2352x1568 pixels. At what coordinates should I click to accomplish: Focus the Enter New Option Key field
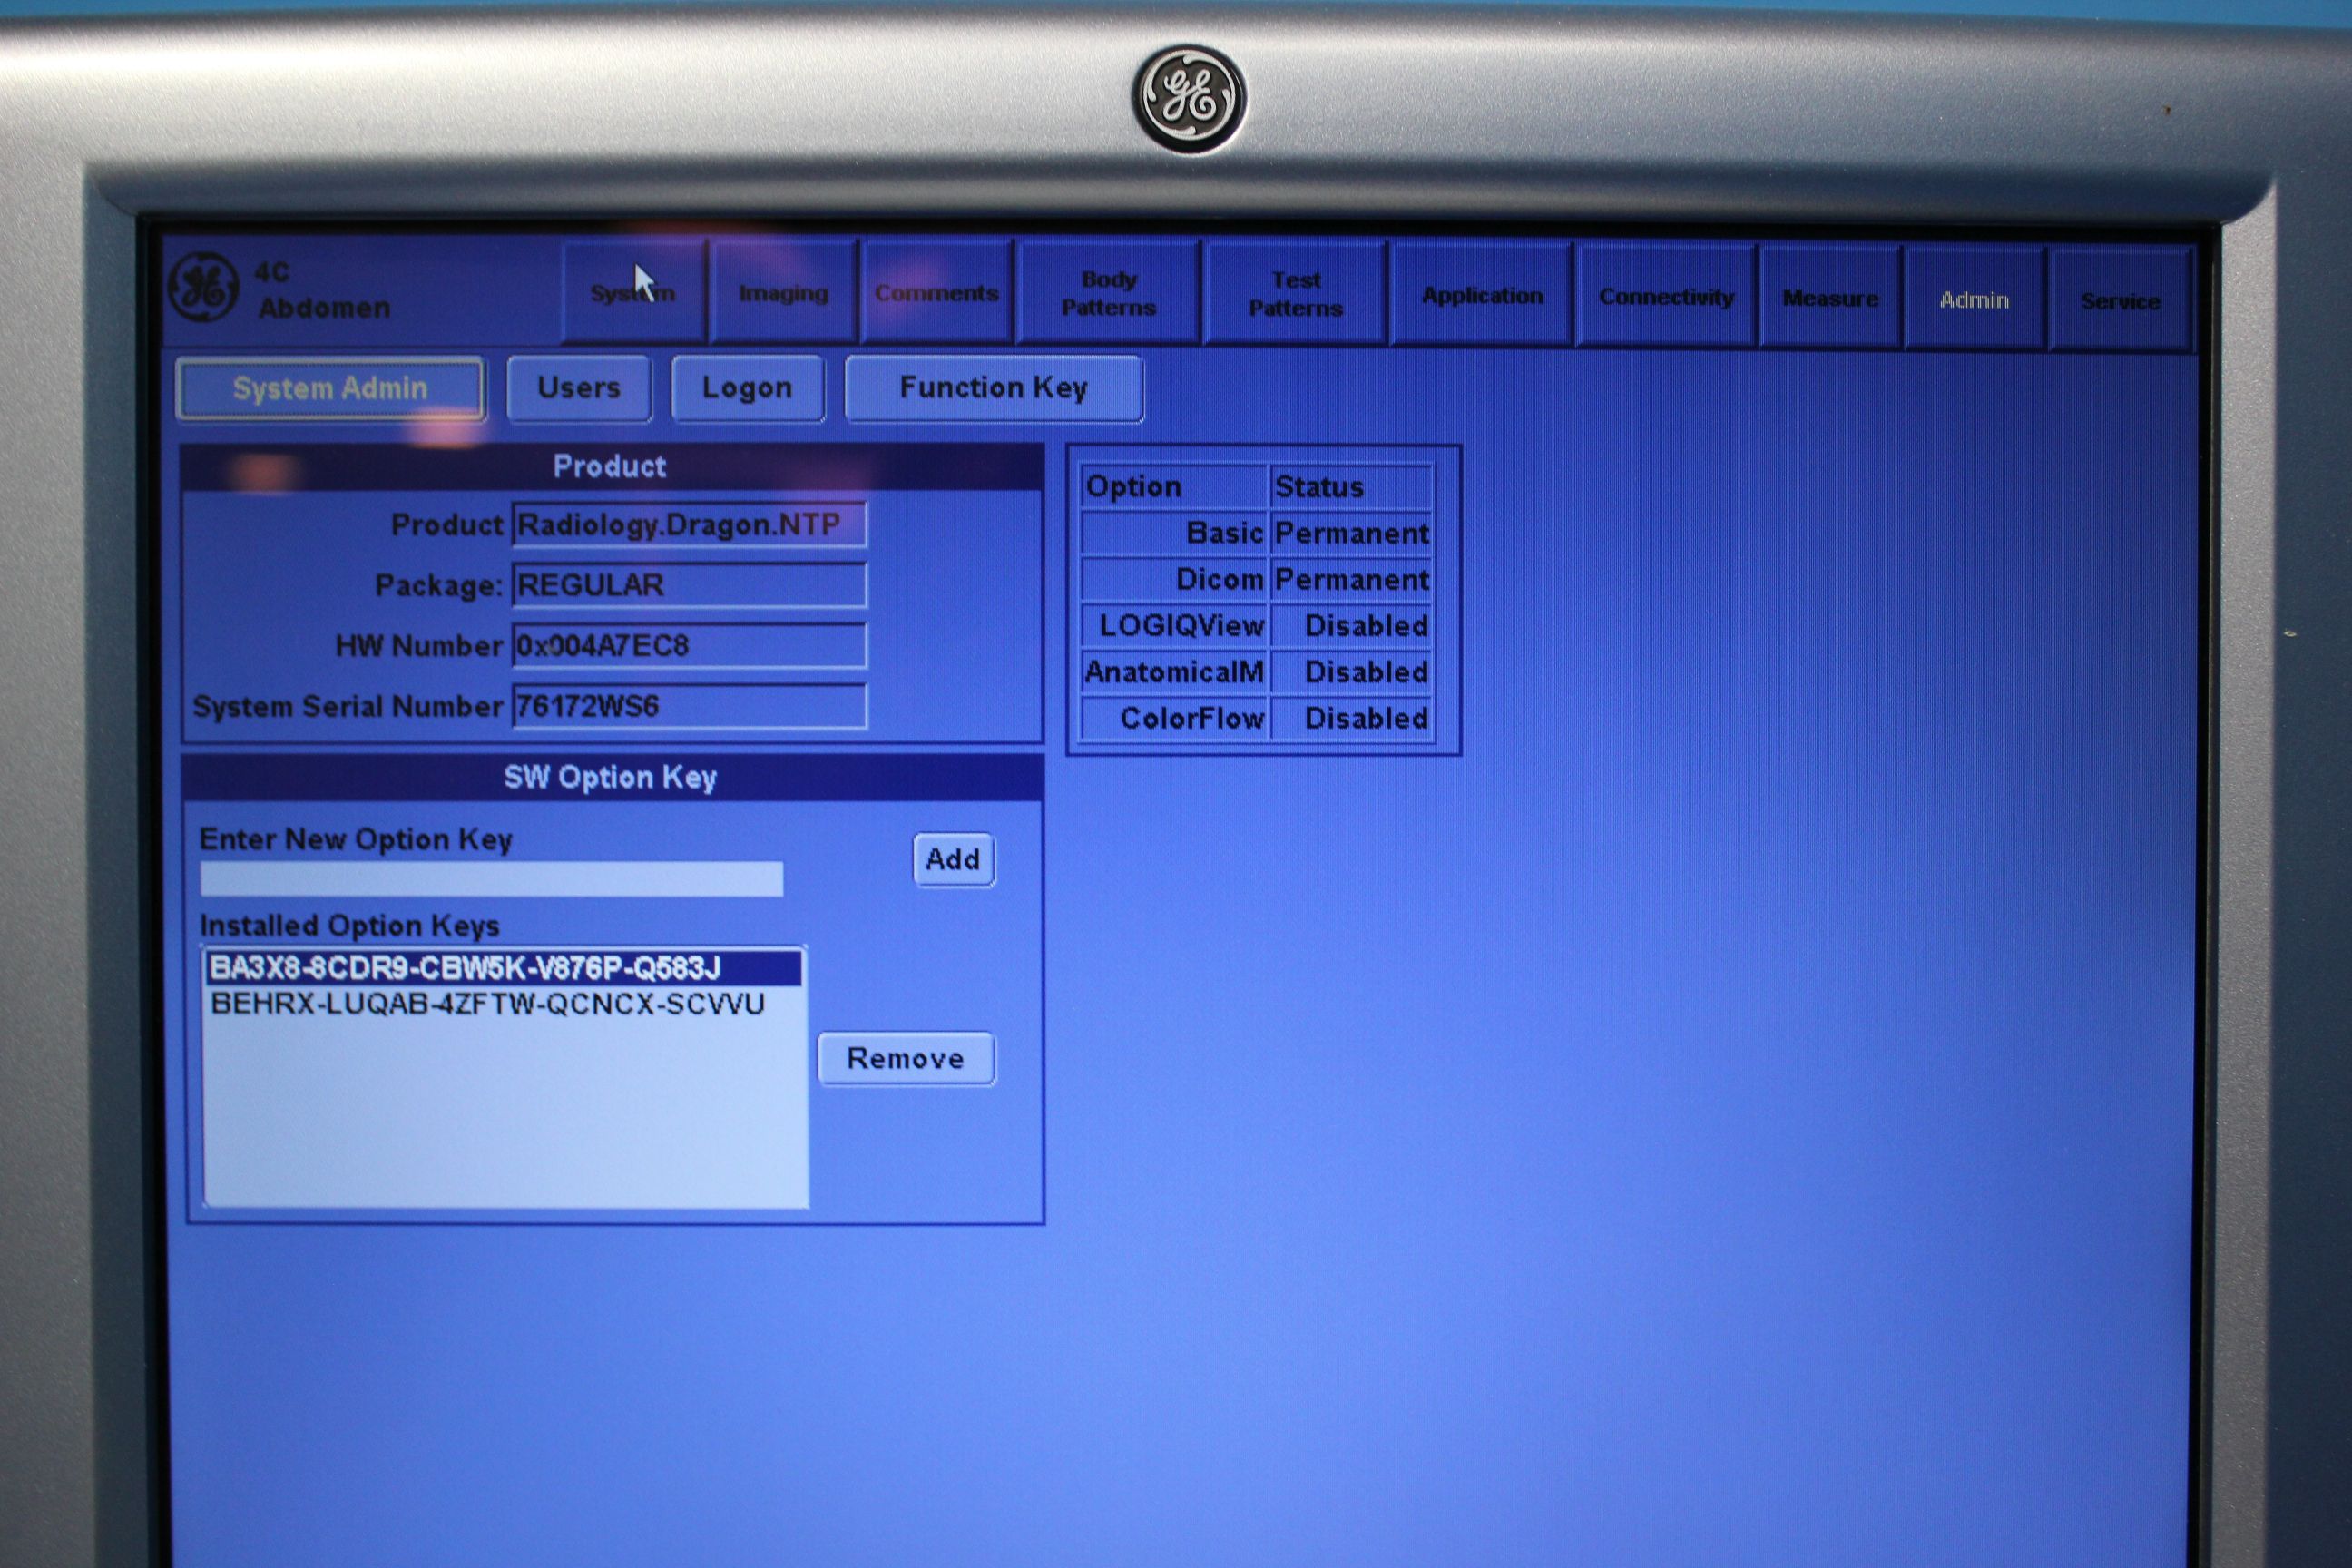click(x=491, y=879)
